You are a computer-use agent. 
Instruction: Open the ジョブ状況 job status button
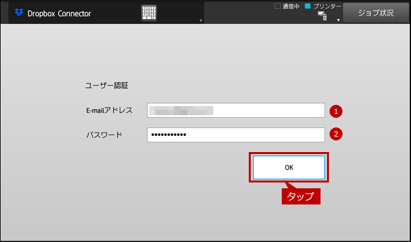[x=376, y=13]
